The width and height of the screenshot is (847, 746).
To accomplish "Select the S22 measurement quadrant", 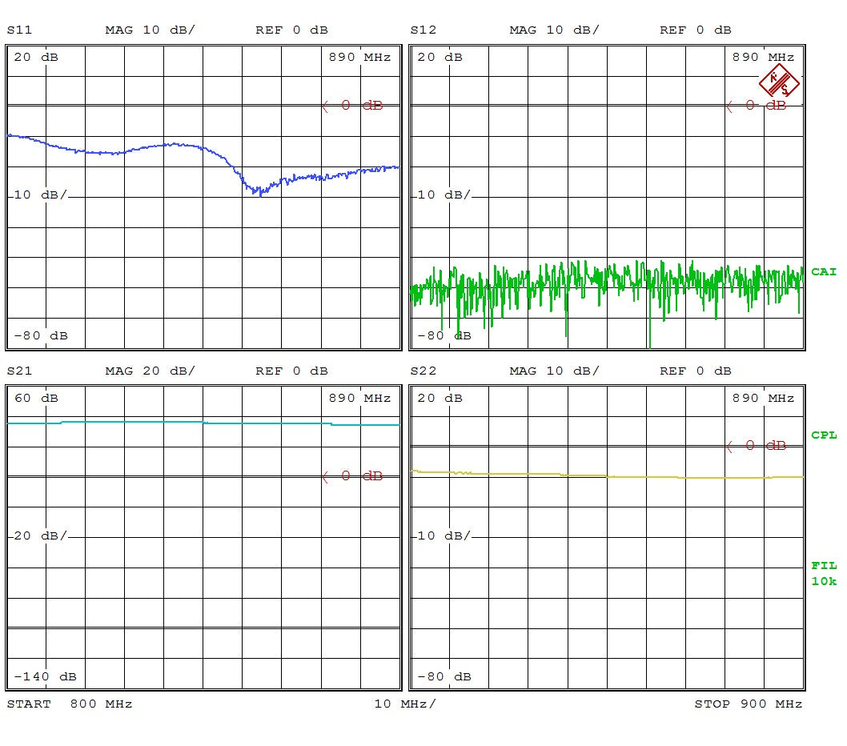I will 606,536.
